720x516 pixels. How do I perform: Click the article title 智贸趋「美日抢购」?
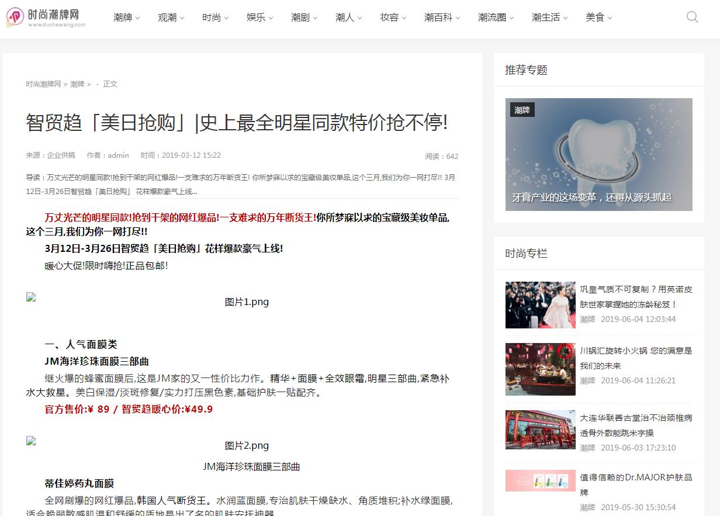coord(237,123)
